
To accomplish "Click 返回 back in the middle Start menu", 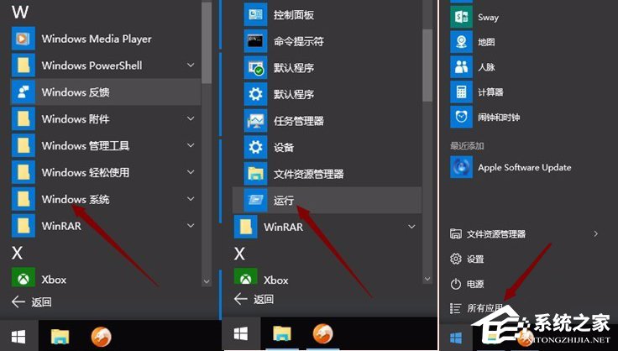I will tap(254, 300).
